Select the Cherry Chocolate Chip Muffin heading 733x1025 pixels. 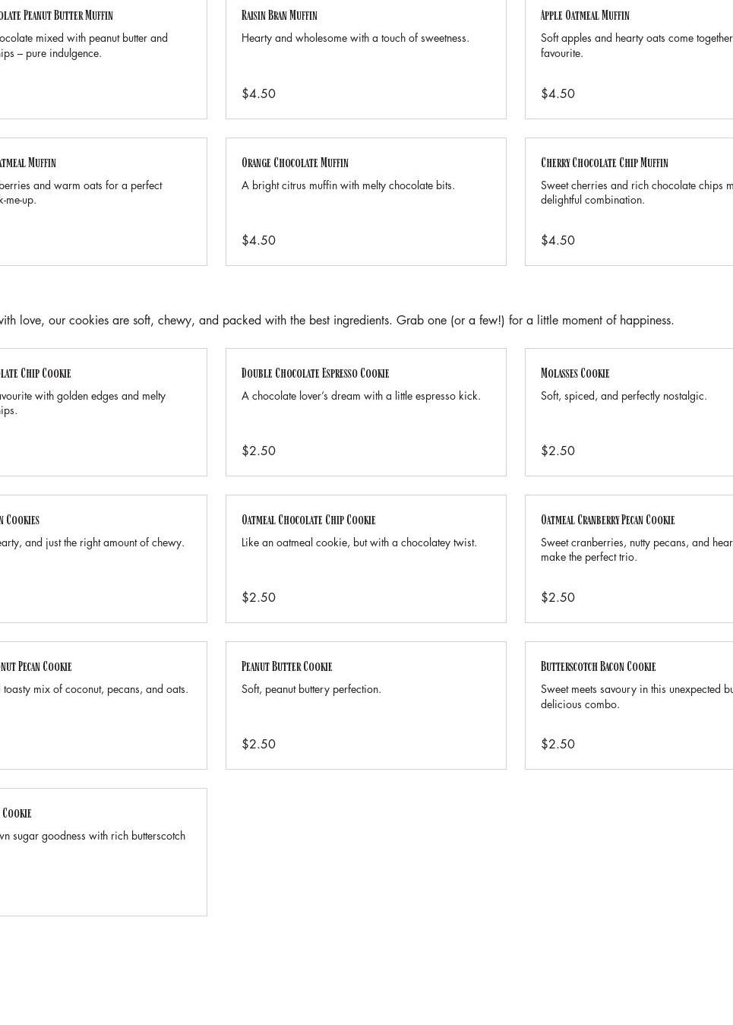coord(605,163)
